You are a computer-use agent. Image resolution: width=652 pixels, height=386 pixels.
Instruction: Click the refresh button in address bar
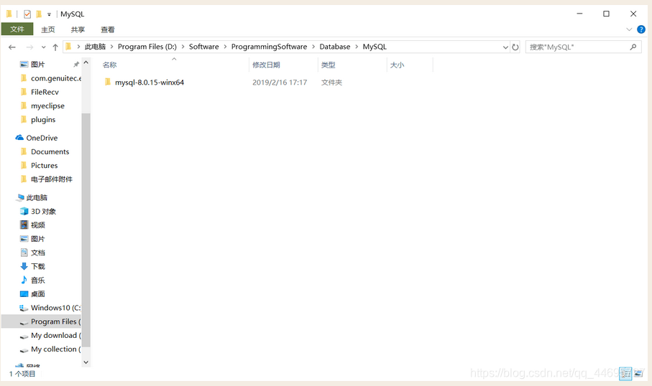tap(515, 47)
